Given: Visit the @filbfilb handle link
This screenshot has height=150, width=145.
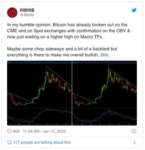Looking at the screenshot, I should tap(27, 15).
